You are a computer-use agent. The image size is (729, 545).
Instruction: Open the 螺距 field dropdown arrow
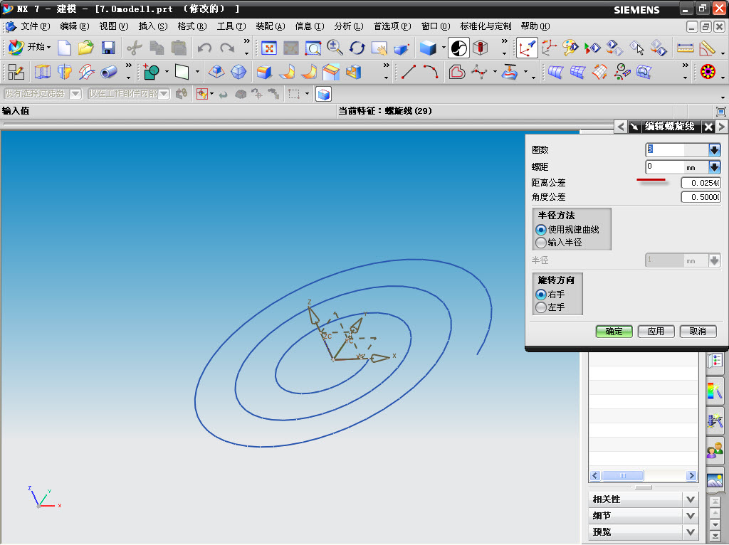click(715, 166)
